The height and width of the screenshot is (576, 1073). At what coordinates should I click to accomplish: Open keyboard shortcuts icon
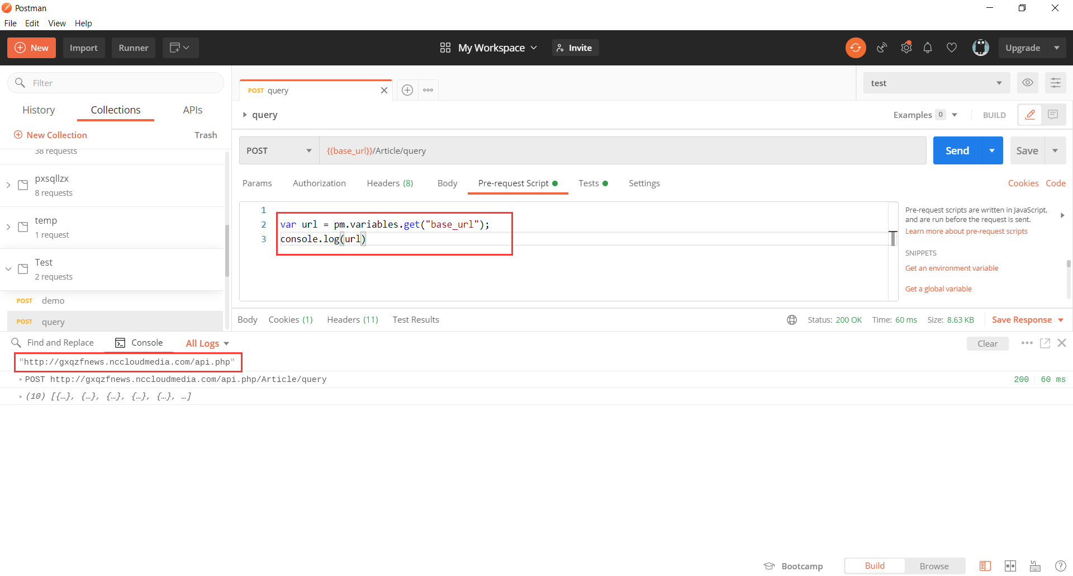[x=1036, y=566]
